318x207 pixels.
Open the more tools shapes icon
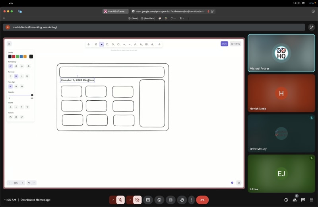coord(159,44)
